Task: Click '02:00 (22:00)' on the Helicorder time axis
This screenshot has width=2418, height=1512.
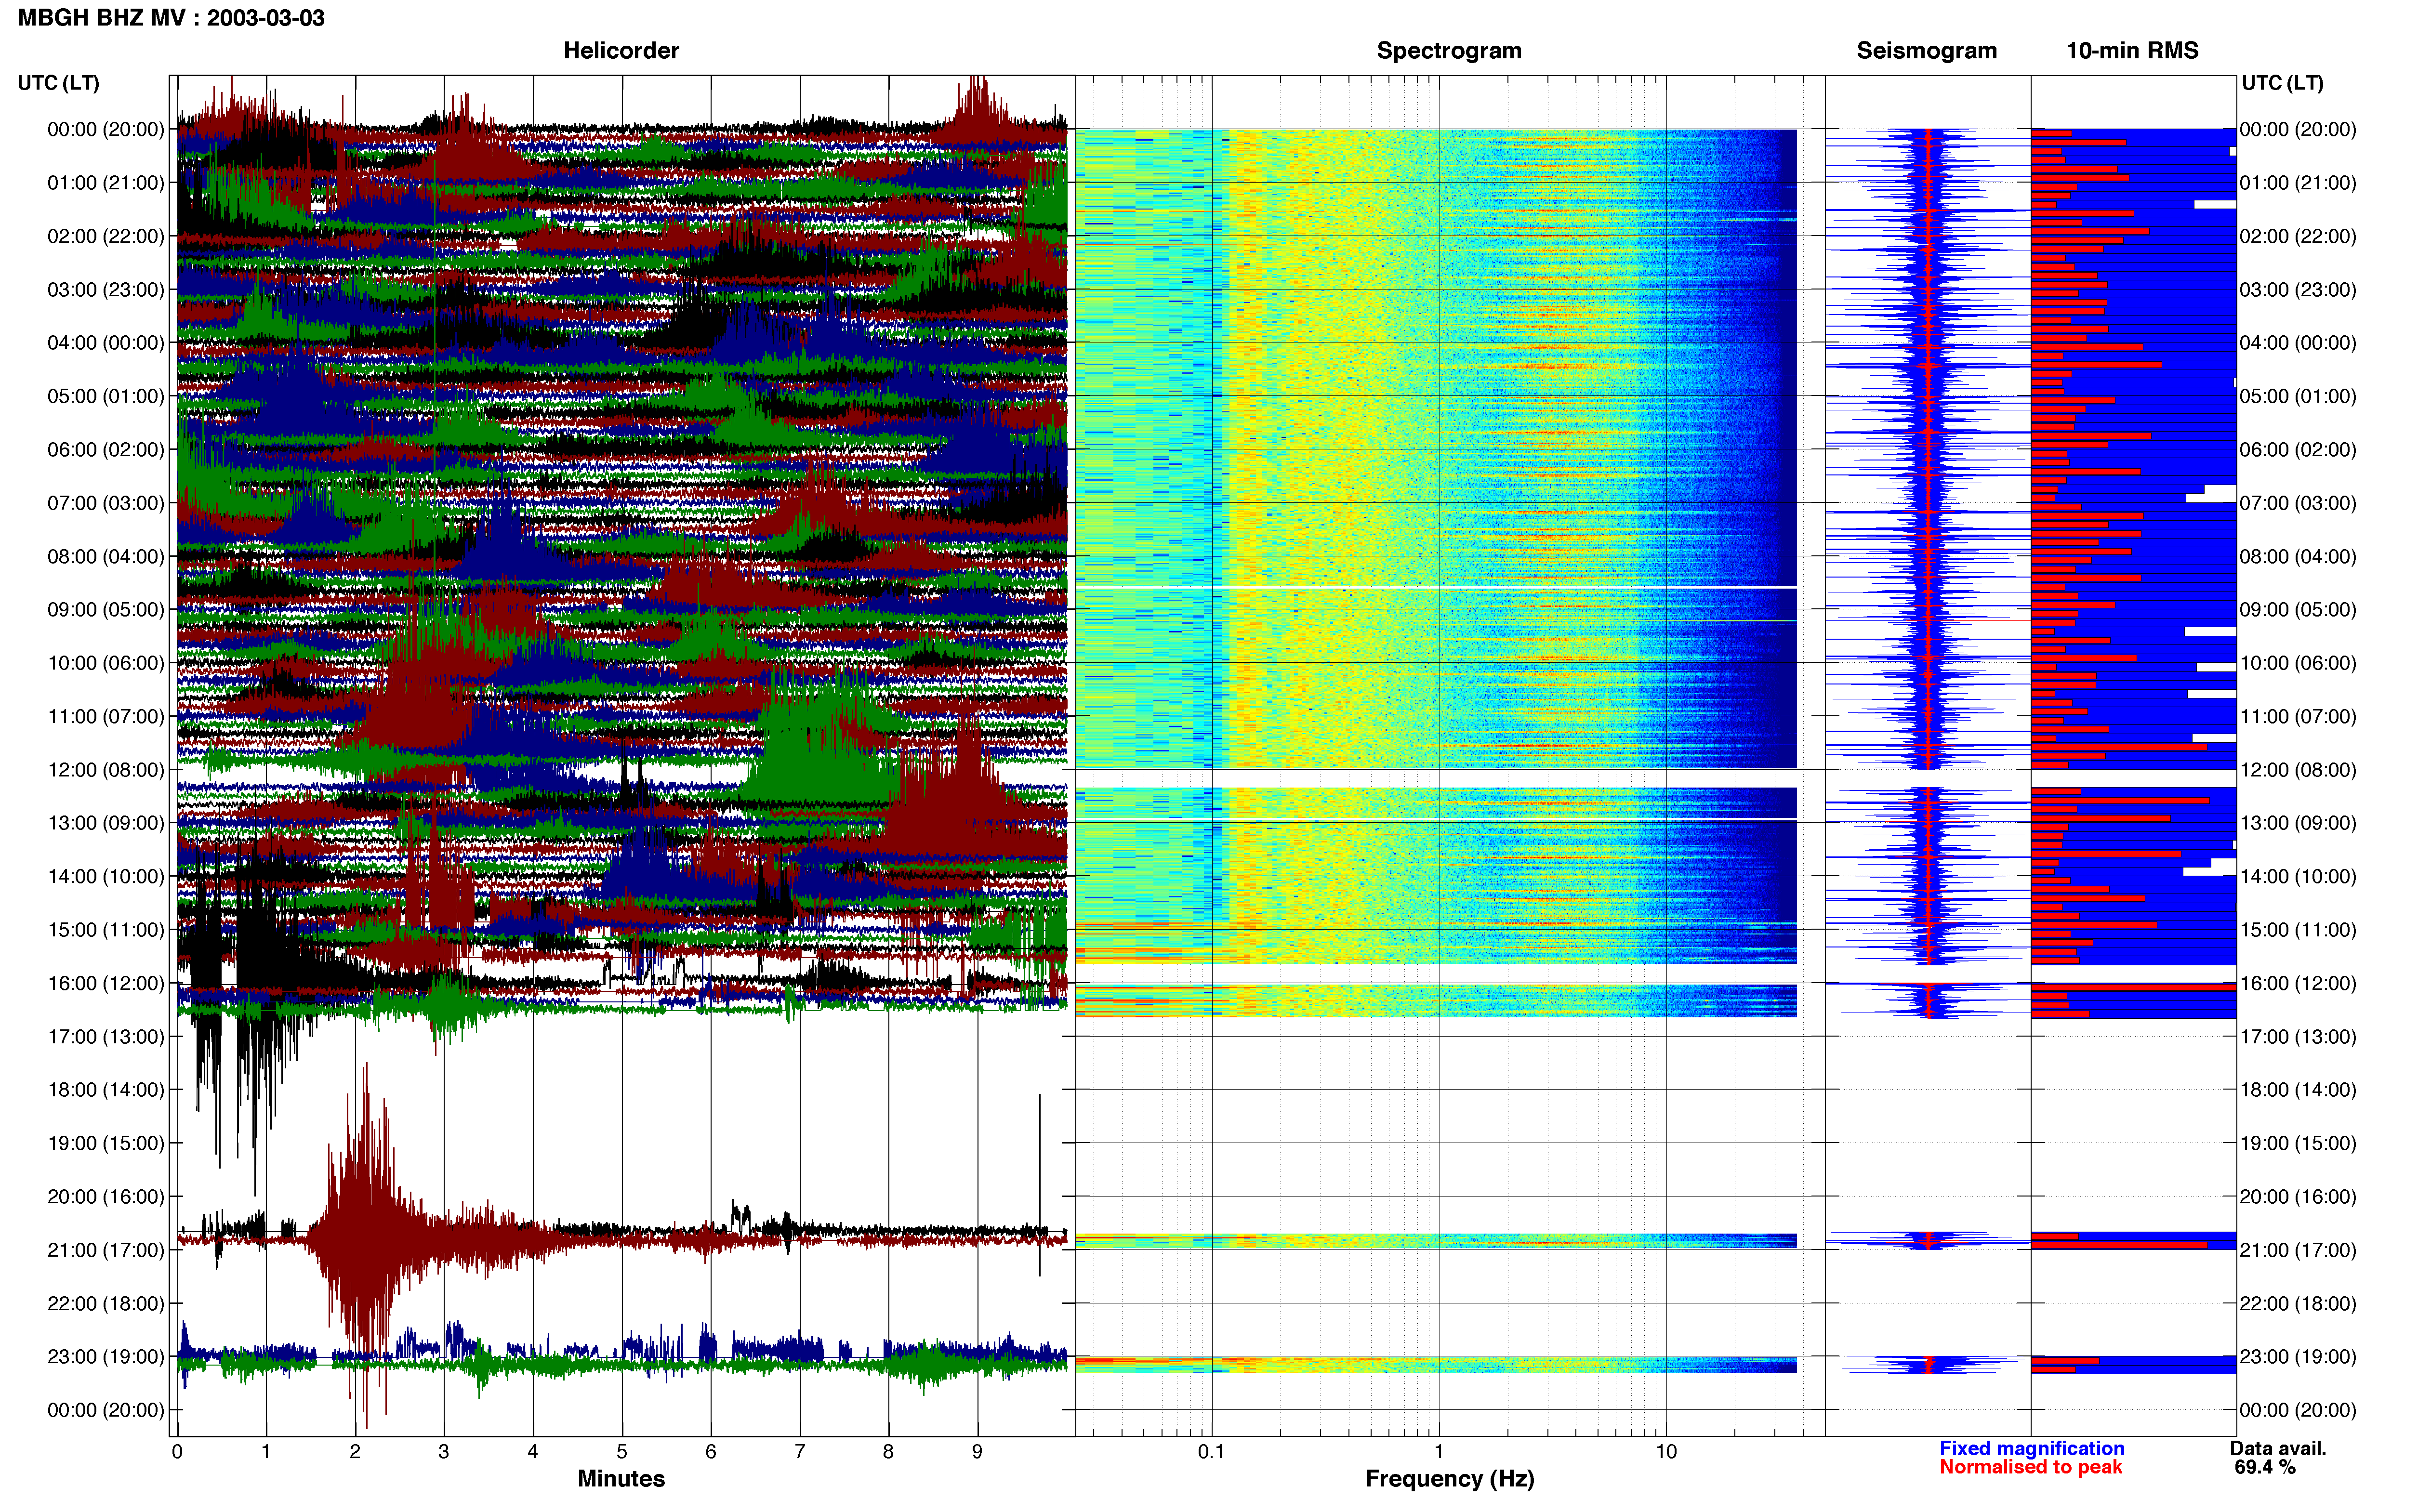Action: 106,236
